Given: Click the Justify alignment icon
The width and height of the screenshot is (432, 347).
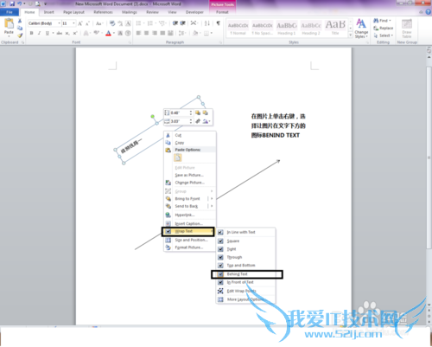Looking at the screenshot, I should (x=162, y=33).
